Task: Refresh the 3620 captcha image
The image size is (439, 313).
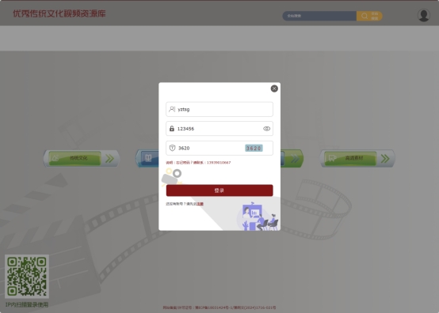Action: click(x=254, y=148)
